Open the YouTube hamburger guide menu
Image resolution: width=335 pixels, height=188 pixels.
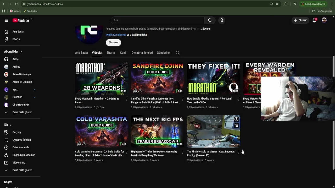click(6, 20)
